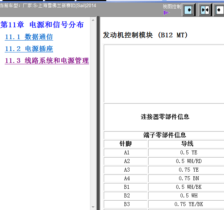Open the 11.1 数据通信 link
Image resolution: width=224 pixels, height=210 pixels.
pyautogui.click(x=29, y=37)
